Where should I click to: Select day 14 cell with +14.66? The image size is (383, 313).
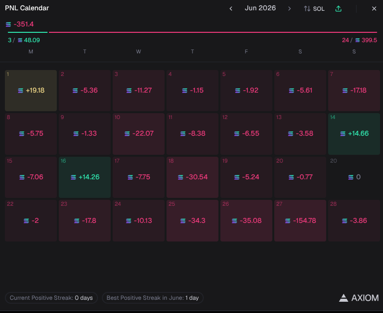click(354, 134)
